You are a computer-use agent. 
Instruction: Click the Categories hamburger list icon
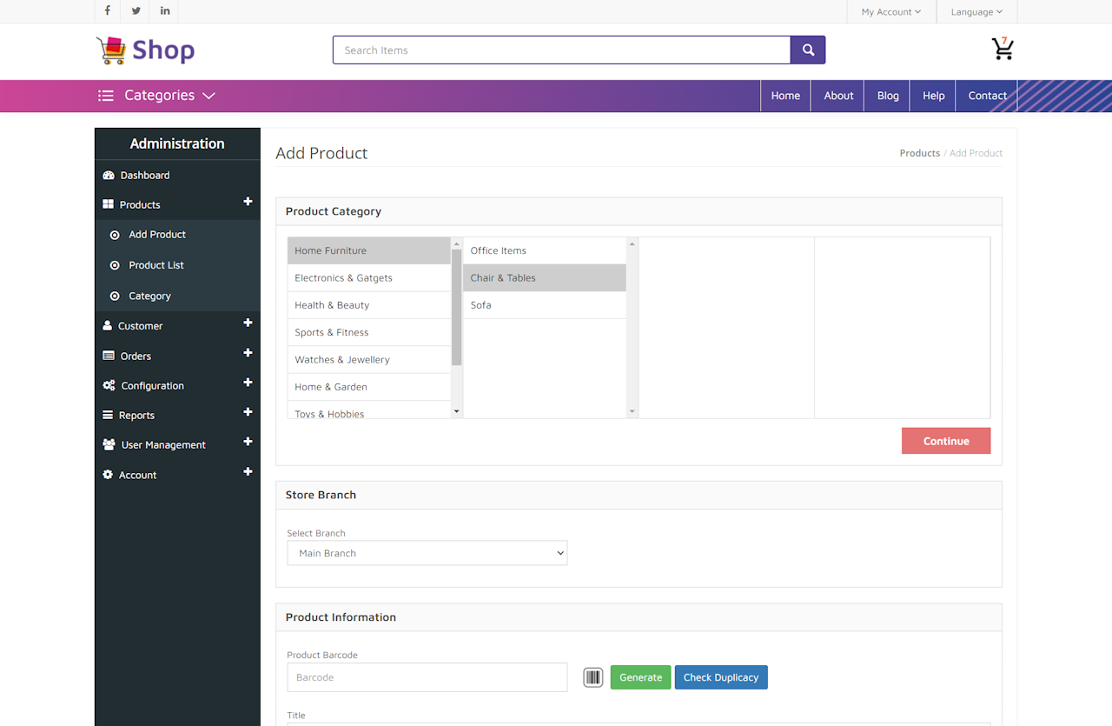105,96
